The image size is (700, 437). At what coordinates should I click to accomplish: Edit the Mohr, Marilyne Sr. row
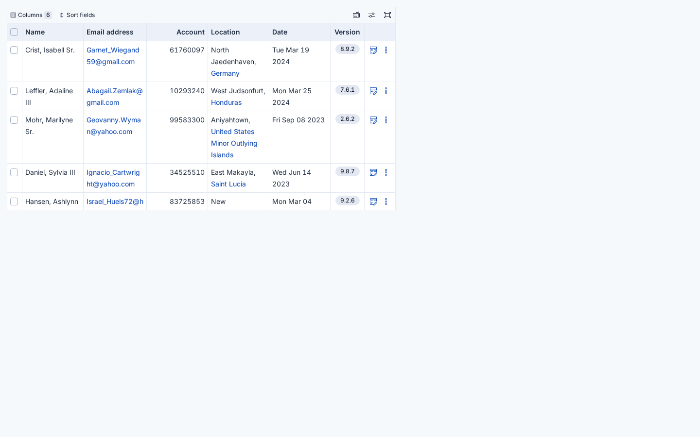[x=373, y=120]
